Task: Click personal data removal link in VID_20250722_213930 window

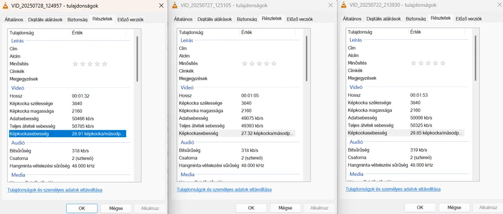Action: tap(393, 189)
